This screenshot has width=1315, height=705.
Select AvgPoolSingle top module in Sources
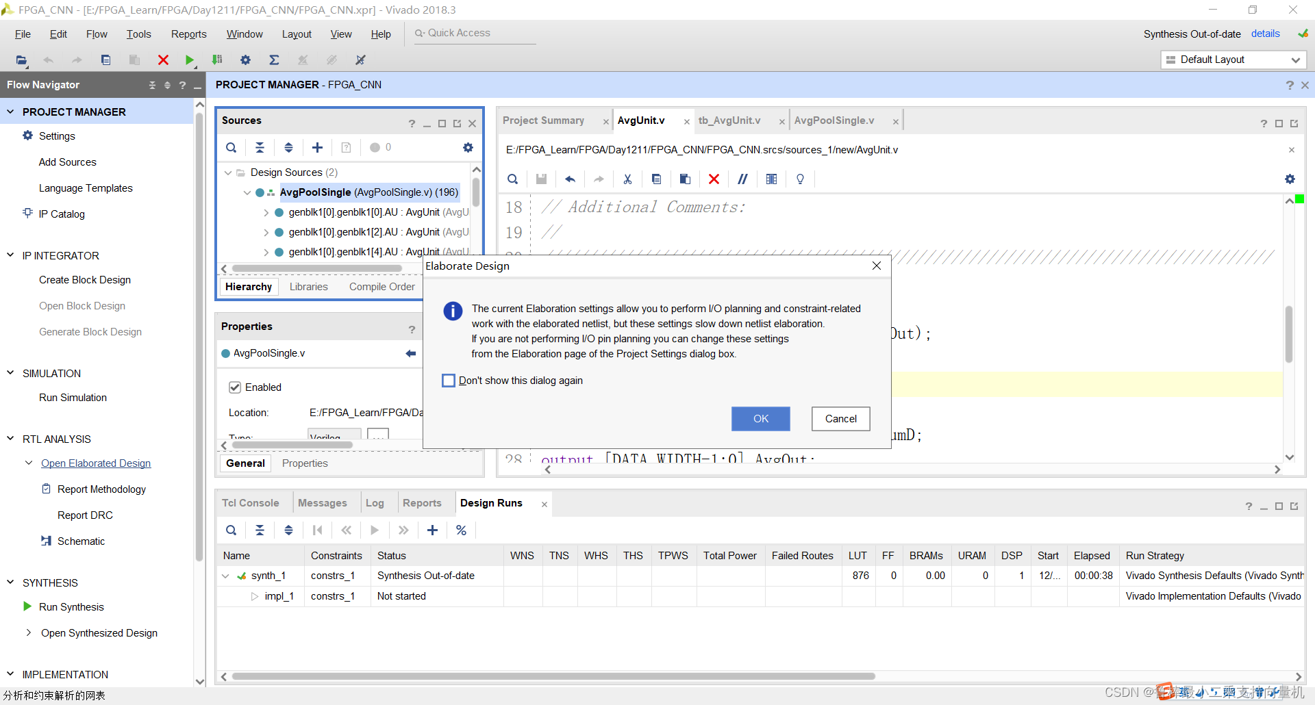coord(368,192)
